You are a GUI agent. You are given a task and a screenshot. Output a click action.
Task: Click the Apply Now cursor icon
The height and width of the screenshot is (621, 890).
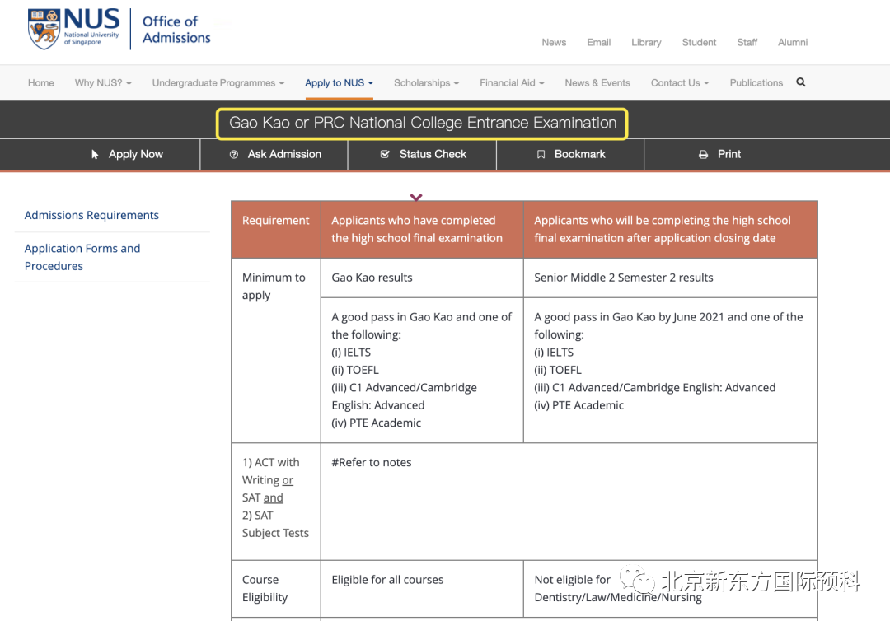click(x=96, y=154)
